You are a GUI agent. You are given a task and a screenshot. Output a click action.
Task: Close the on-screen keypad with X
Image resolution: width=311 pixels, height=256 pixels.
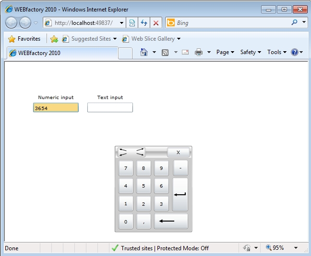tap(178, 152)
